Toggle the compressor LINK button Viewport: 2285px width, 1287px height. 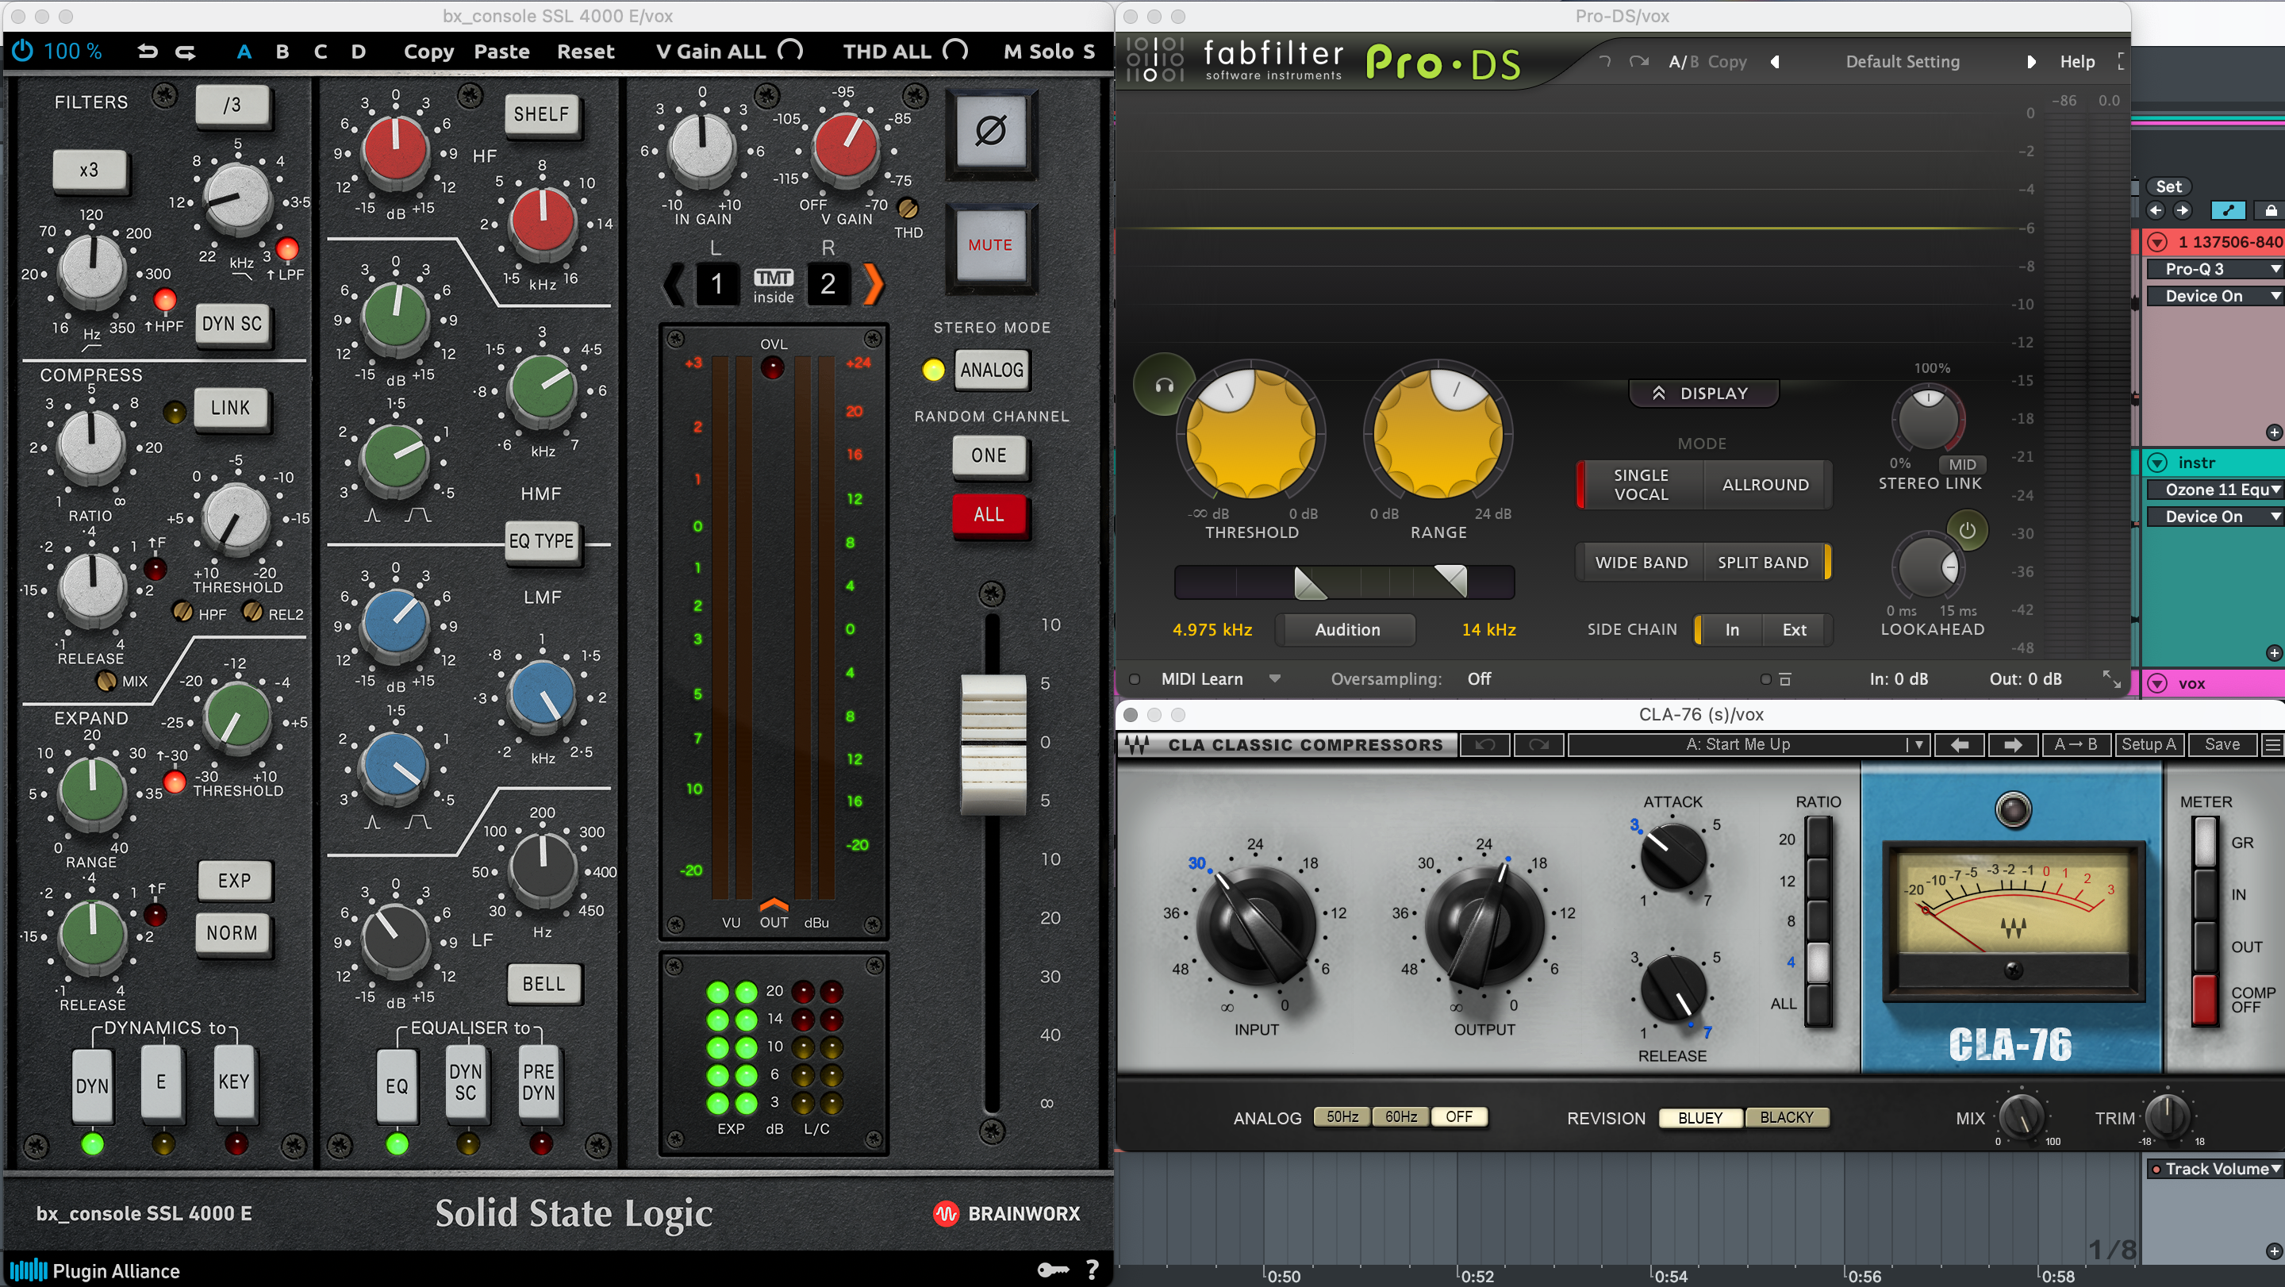(231, 408)
